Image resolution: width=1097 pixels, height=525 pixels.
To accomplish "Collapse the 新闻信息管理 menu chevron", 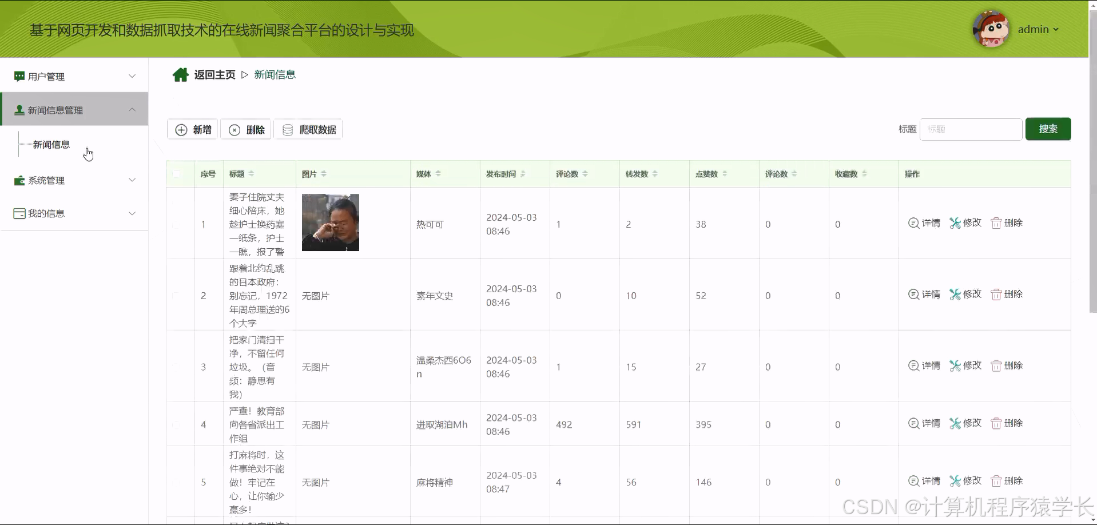I will tap(132, 109).
